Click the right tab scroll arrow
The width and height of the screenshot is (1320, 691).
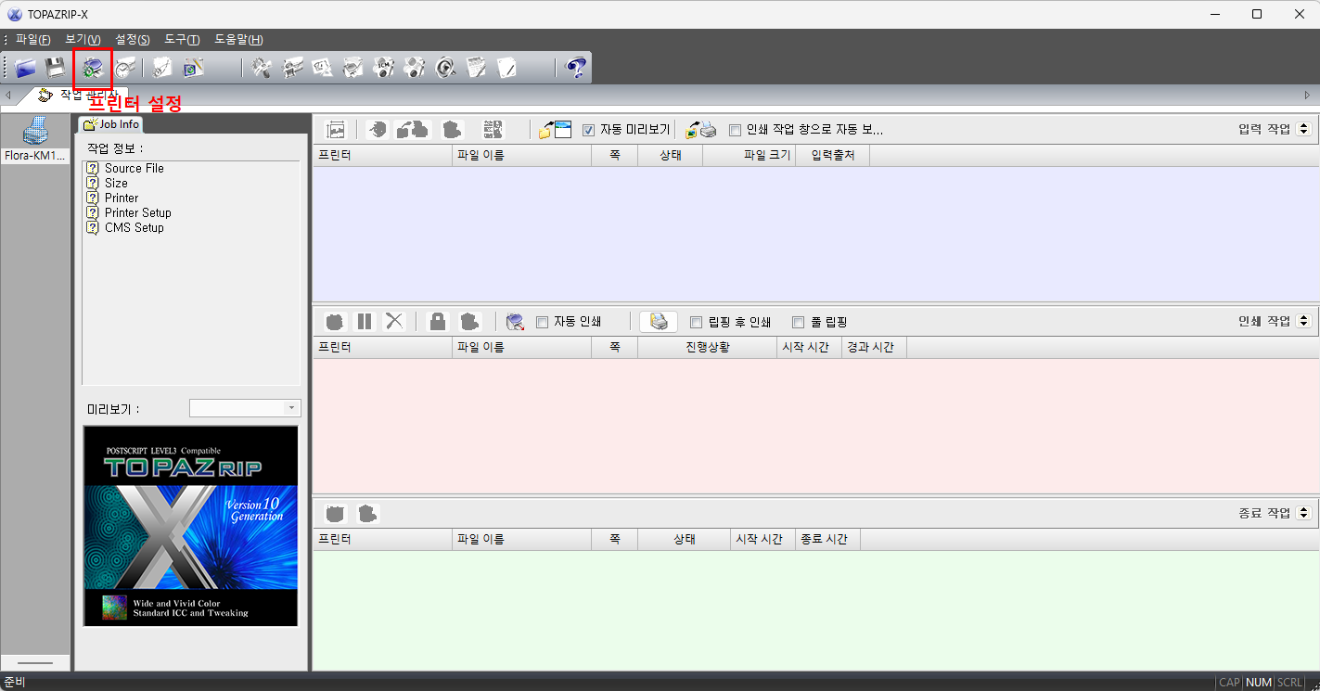[1308, 96]
